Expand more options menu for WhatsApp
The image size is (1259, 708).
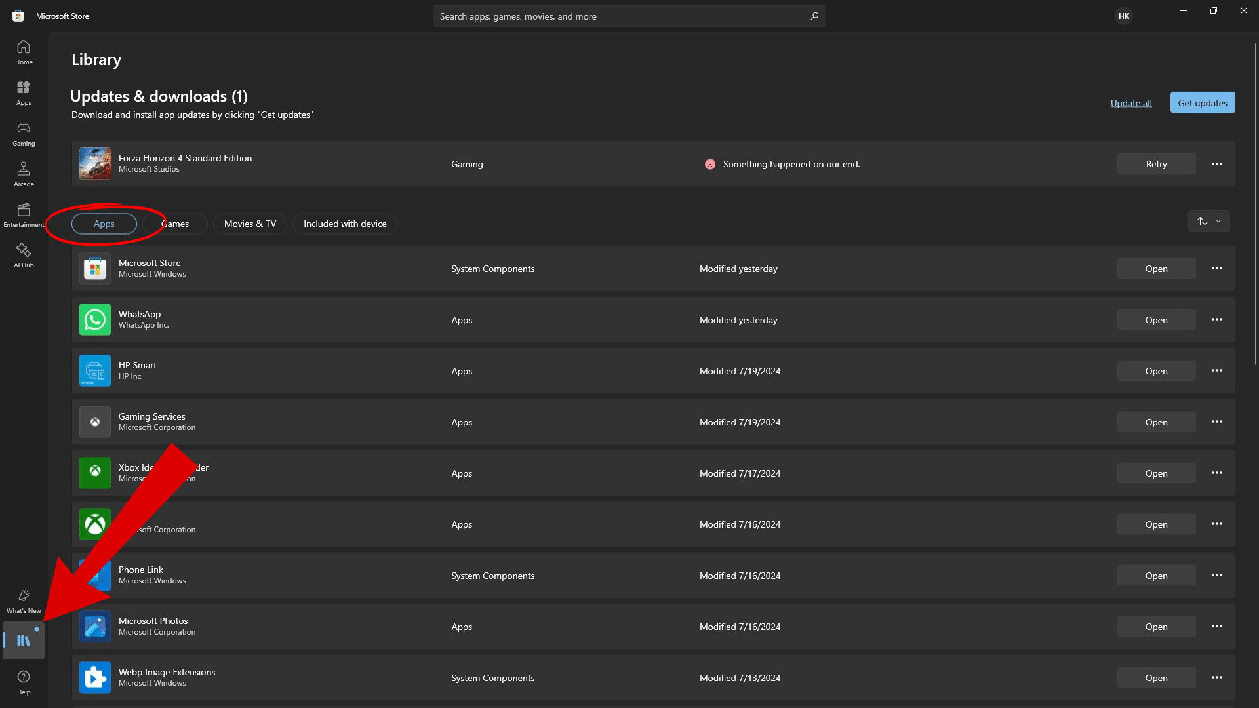coord(1217,320)
